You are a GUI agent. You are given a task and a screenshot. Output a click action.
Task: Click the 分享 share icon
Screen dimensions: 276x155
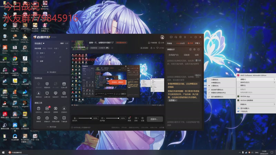pyautogui.click(x=159, y=43)
